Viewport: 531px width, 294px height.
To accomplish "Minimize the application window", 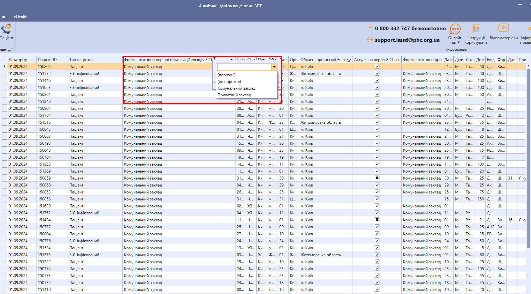I will tap(520, 5).
